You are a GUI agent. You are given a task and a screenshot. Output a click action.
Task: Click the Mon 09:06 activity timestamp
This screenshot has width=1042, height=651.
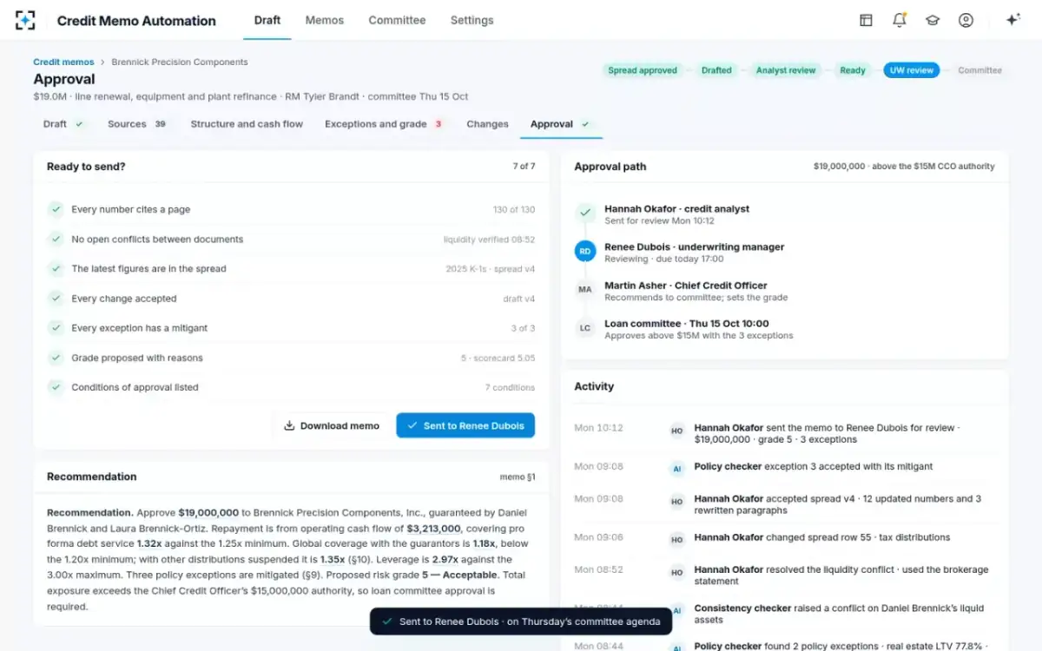tap(599, 537)
